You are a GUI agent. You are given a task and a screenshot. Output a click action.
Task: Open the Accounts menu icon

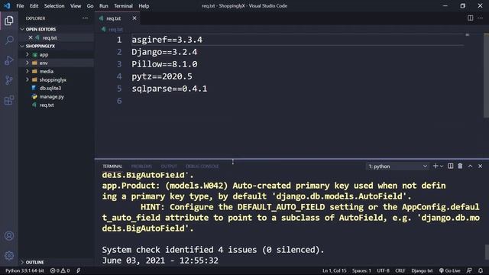pyautogui.click(x=9, y=236)
